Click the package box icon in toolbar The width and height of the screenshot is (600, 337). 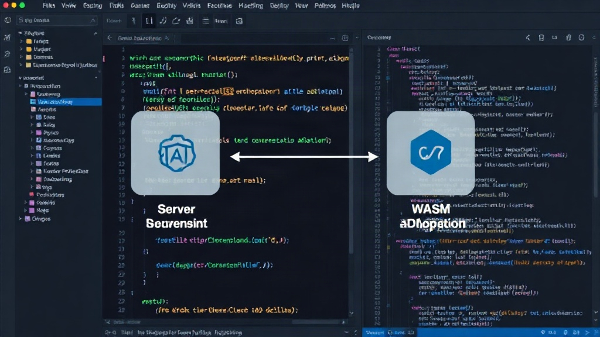(x=190, y=21)
